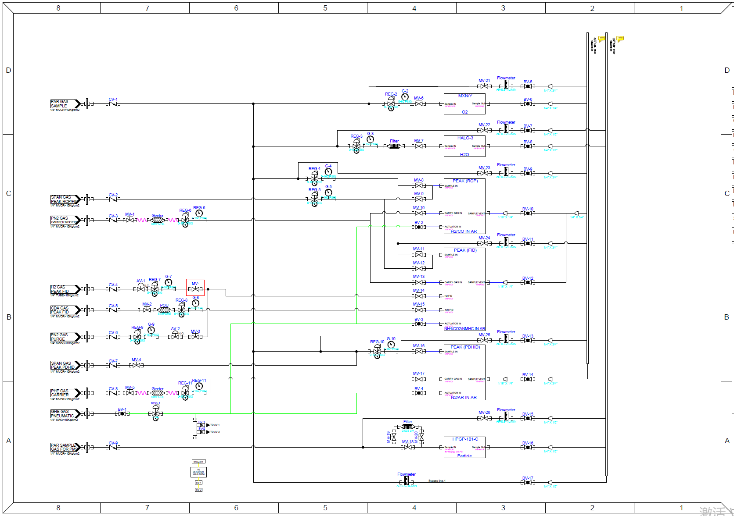Click the BV-5 ball valve symbol
Screen dimensions: 734x516
[x=528, y=86]
